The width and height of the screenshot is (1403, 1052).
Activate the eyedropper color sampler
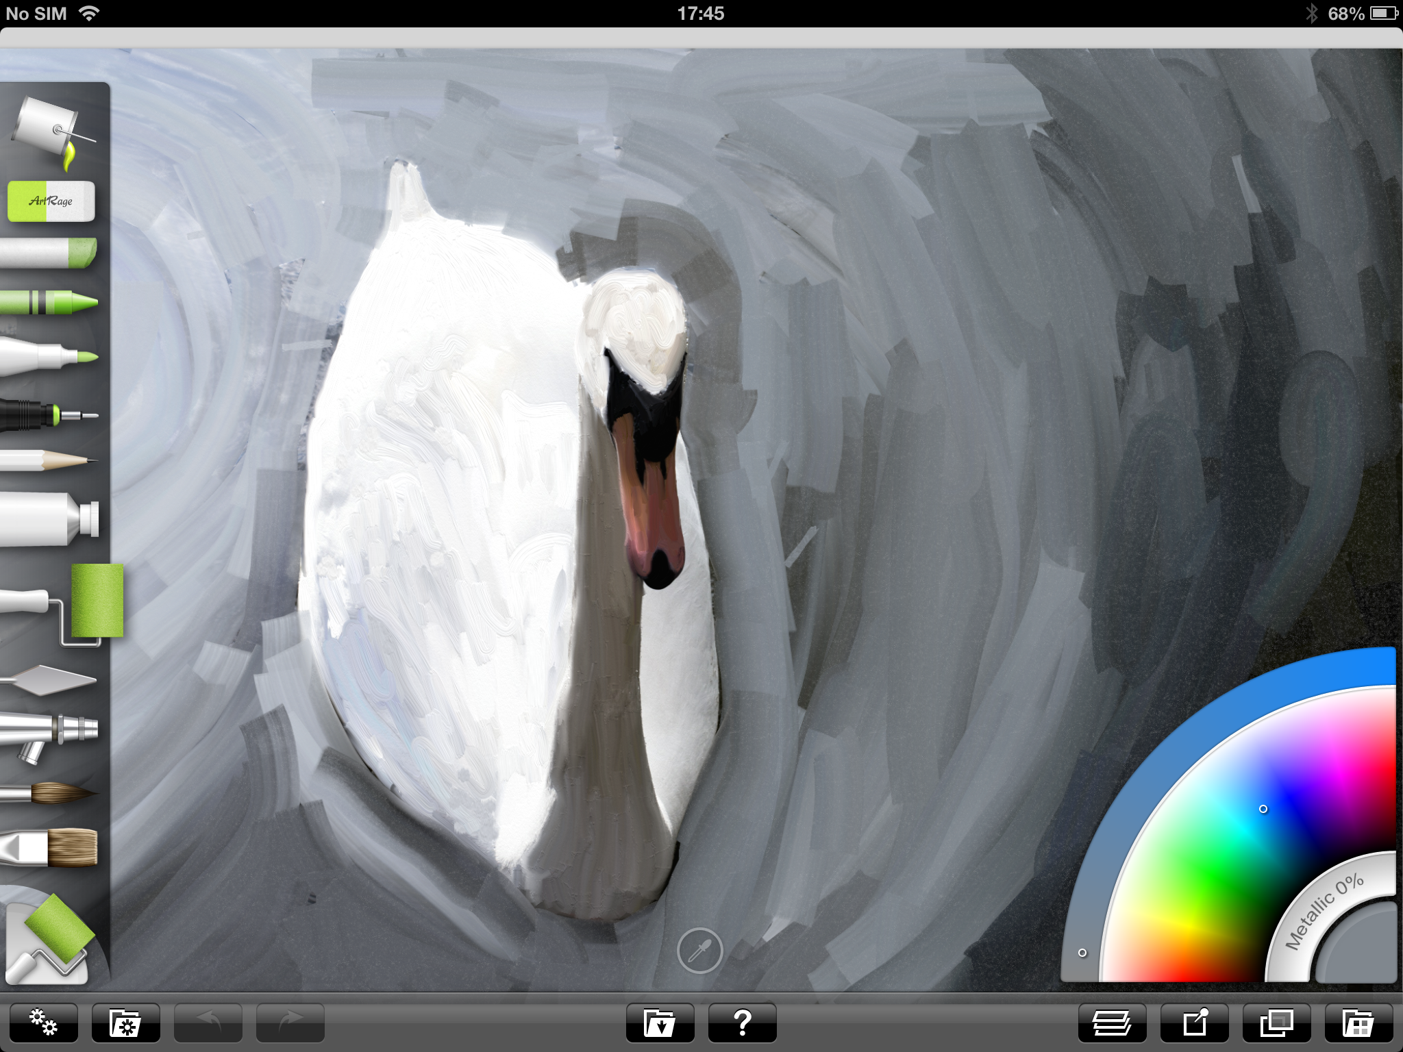[699, 951]
